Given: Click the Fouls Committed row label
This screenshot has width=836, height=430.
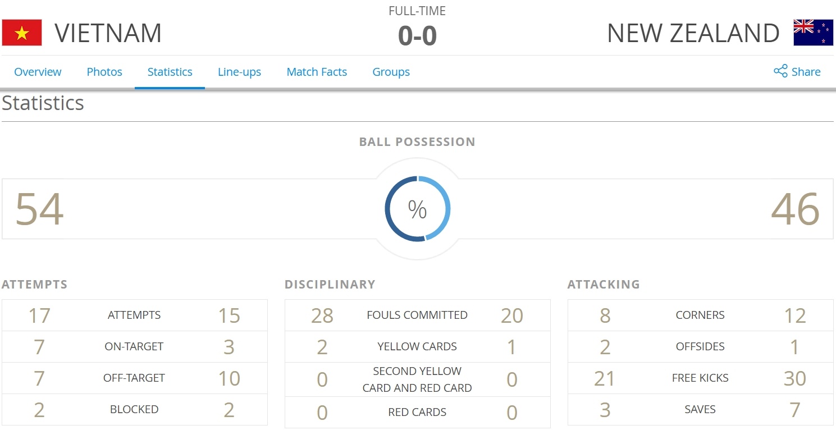Looking at the screenshot, I should 417,315.
